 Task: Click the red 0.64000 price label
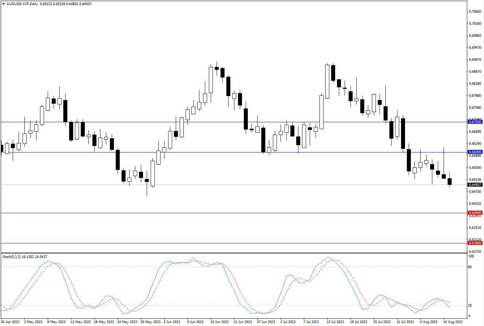pyautogui.click(x=475, y=212)
